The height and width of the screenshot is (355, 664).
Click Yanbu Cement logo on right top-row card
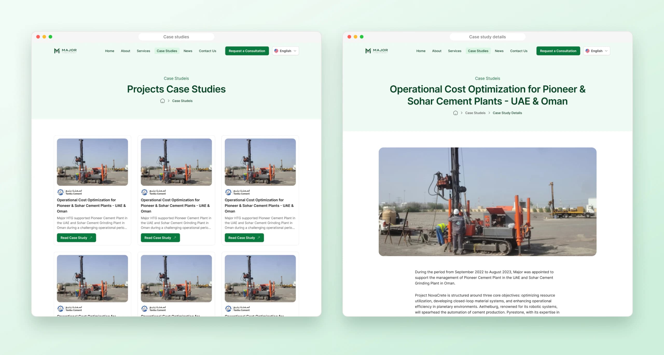[x=237, y=192]
